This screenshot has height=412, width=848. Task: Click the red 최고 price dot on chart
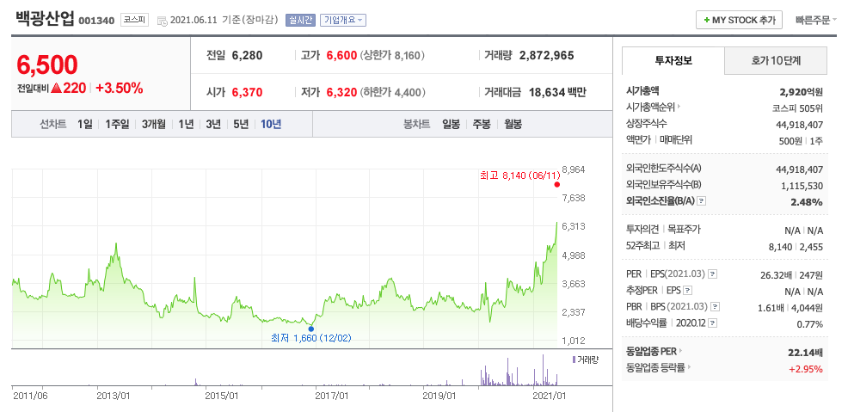coord(557,184)
